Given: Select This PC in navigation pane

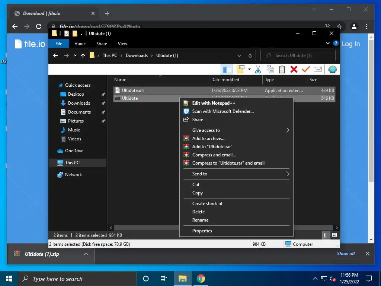Looking at the screenshot, I should (x=72, y=163).
